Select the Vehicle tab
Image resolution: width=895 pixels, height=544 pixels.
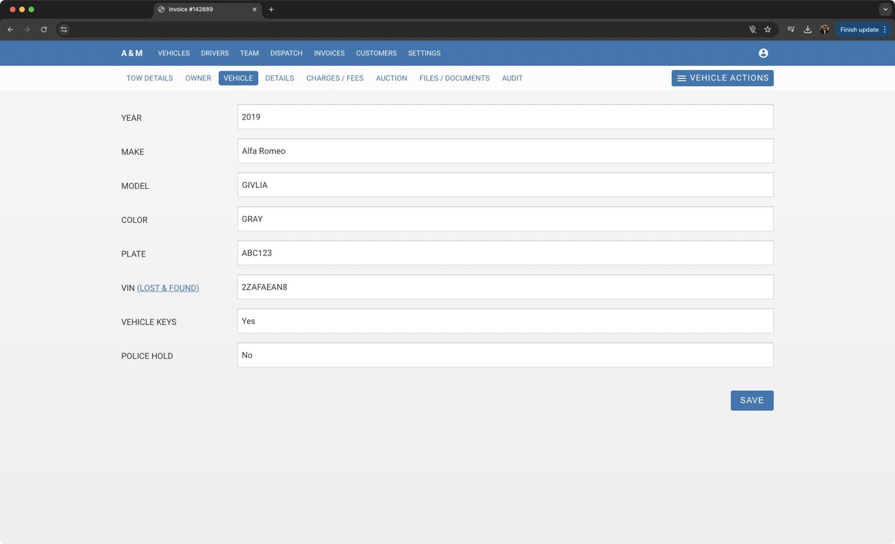click(x=238, y=78)
